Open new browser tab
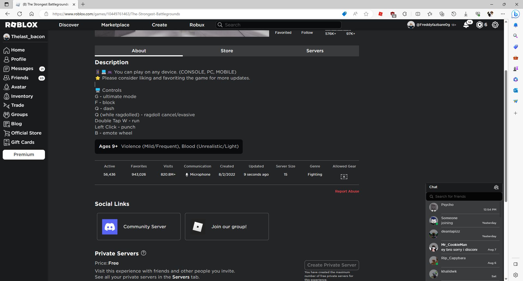 tap(83, 4)
